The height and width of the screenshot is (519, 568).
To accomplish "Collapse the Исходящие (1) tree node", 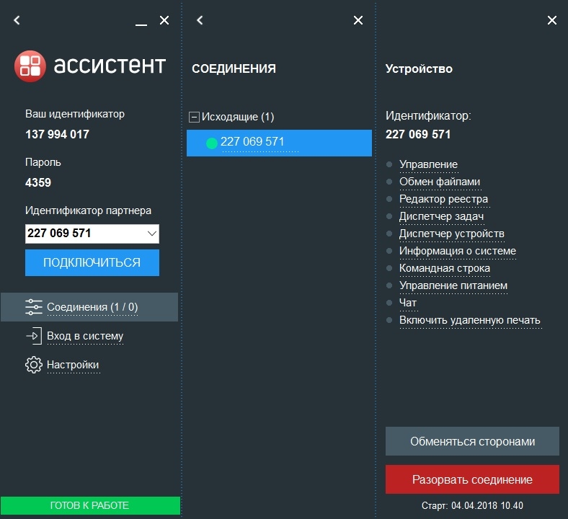I will click(x=194, y=117).
